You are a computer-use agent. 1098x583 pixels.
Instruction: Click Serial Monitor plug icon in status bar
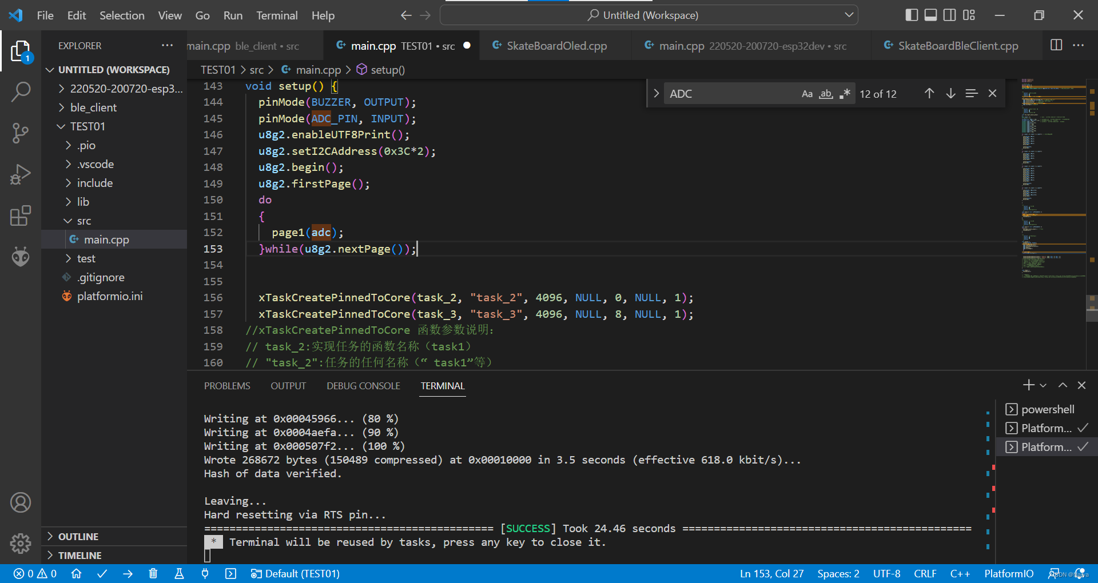pyautogui.click(x=205, y=573)
